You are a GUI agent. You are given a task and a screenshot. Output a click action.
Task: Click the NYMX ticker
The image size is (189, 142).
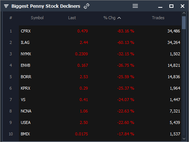click(x=26, y=54)
